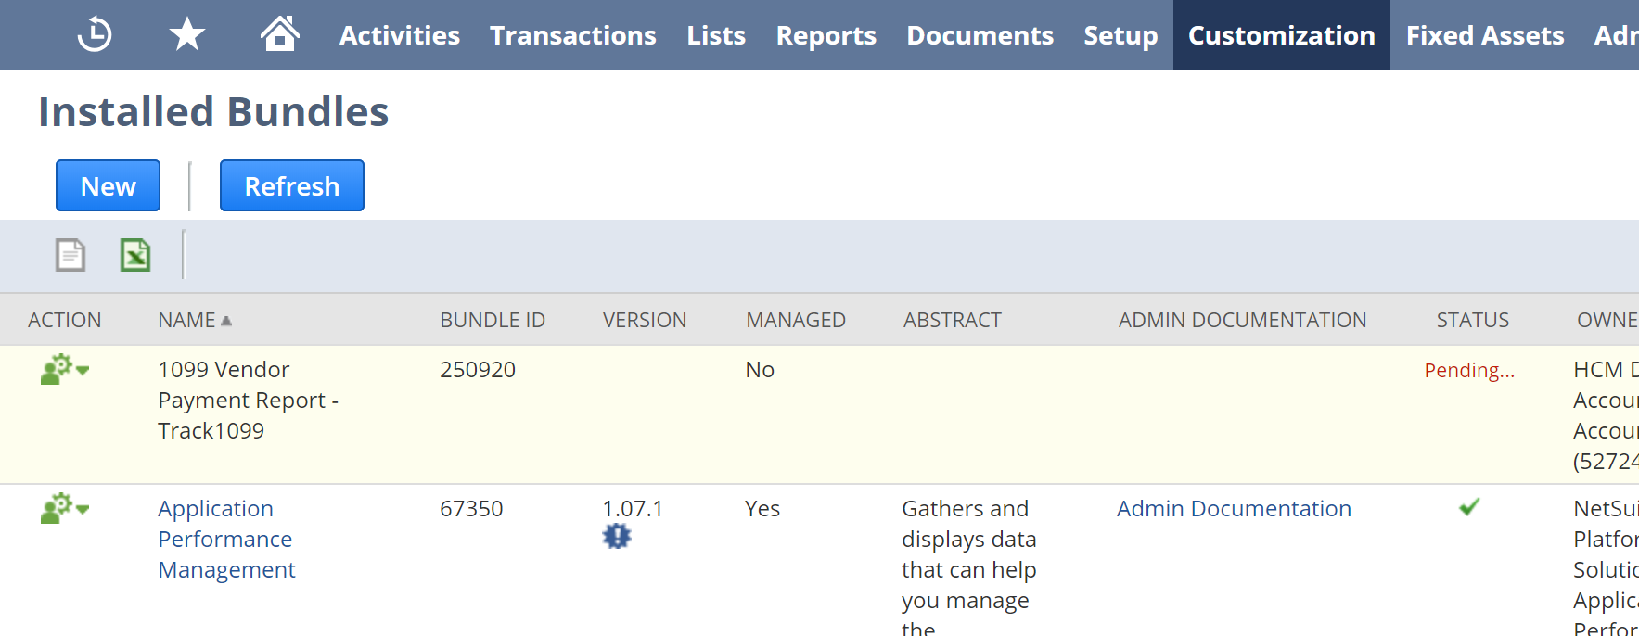Select bundle ID 67350 cell
This screenshot has height=636, width=1639.
(x=471, y=508)
